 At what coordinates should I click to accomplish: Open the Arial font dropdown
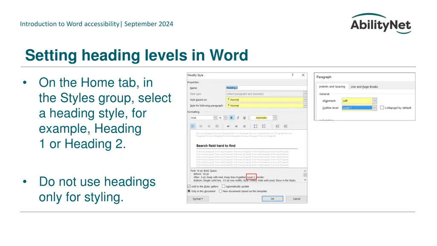[x=215, y=118]
